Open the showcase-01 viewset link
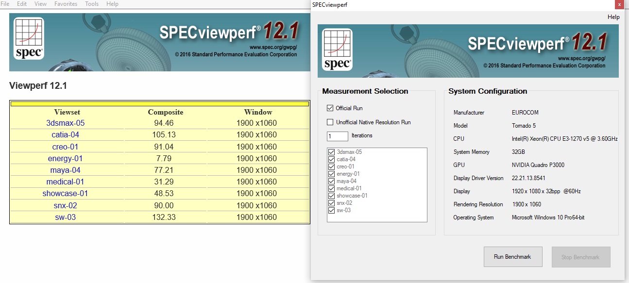The height and width of the screenshot is (283, 629). click(65, 194)
